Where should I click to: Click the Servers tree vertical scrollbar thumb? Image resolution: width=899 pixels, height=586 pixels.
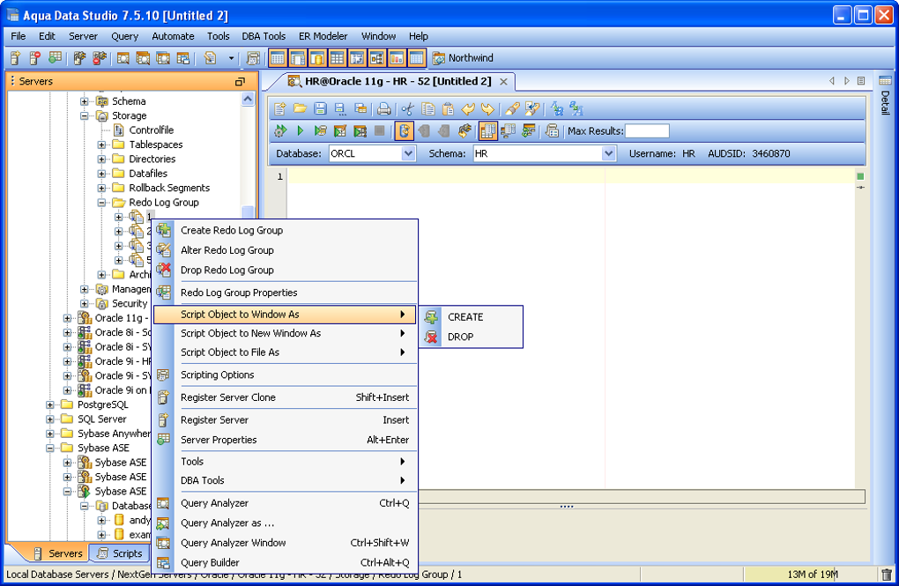(x=248, y=212)
